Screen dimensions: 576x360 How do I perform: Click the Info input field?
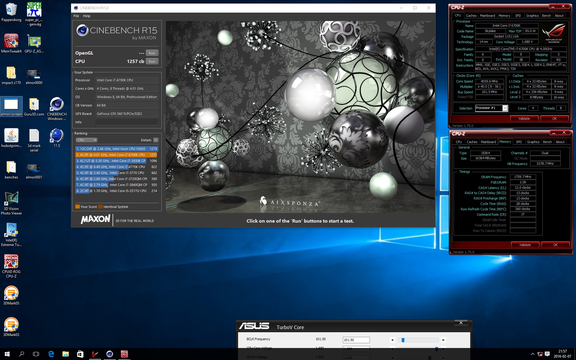coord(127,122)
